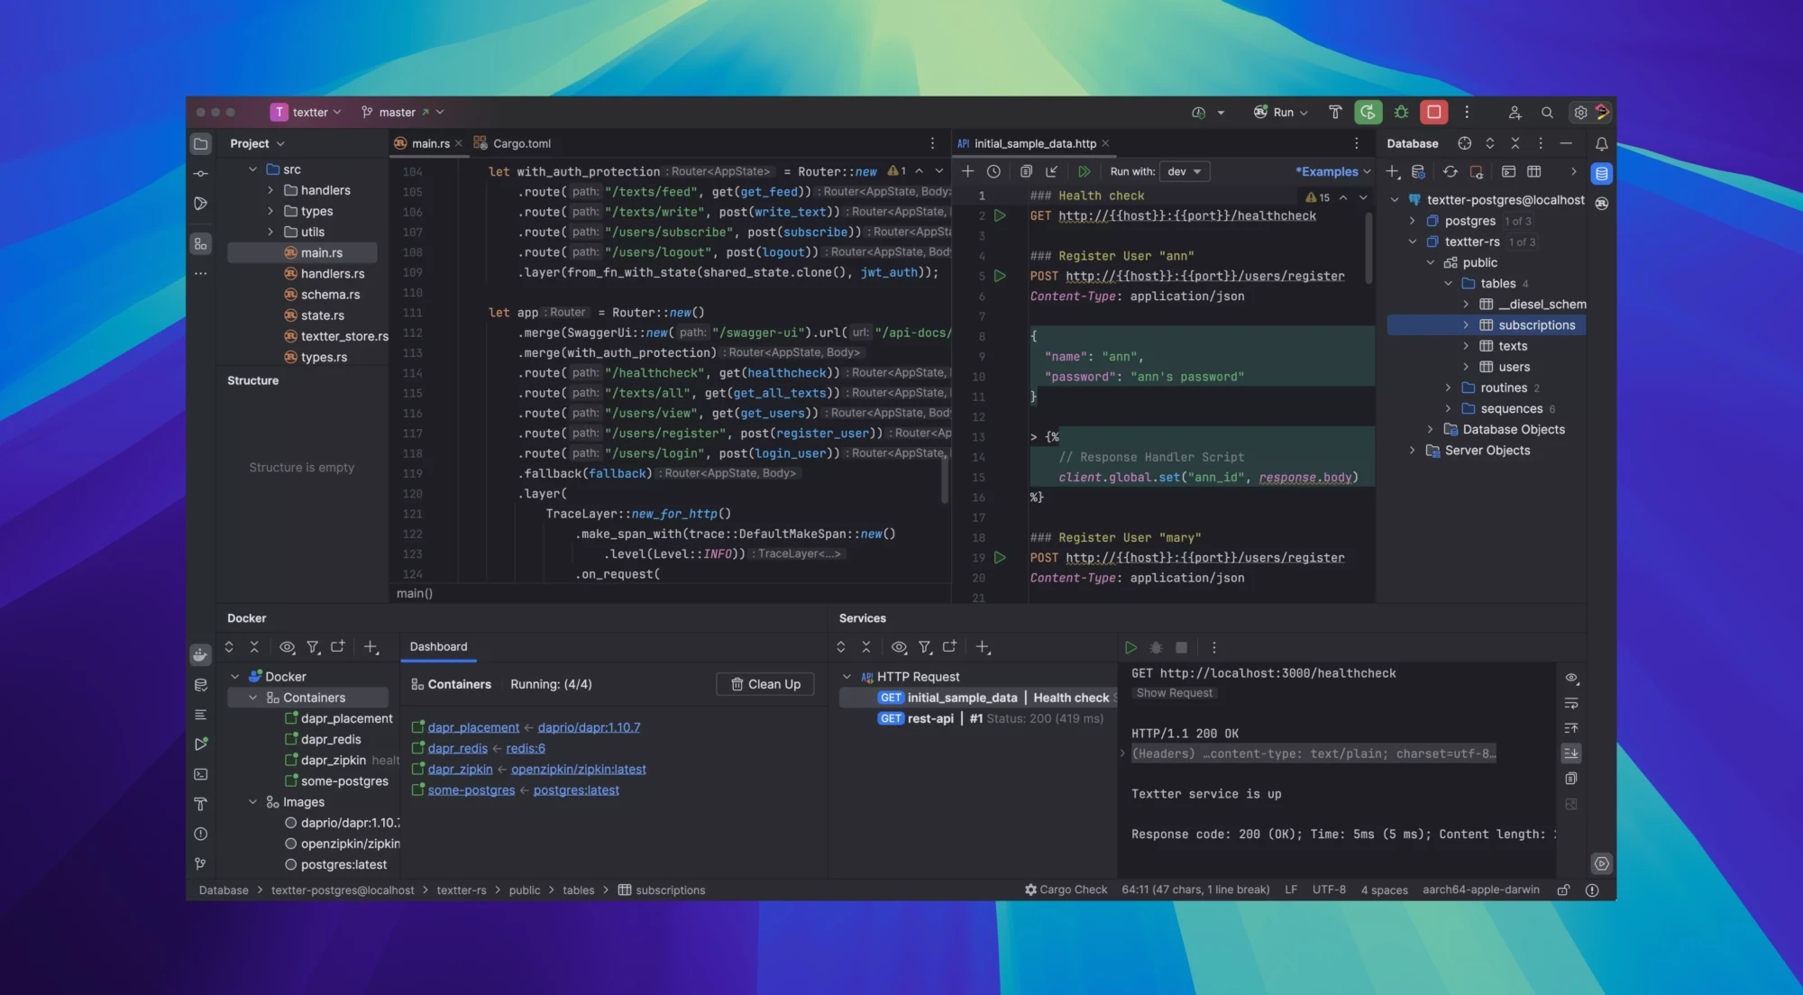Viewport: 1803px width, 995px height.
Task: Open Notifications bell icon
Action: pos(1601,143)
